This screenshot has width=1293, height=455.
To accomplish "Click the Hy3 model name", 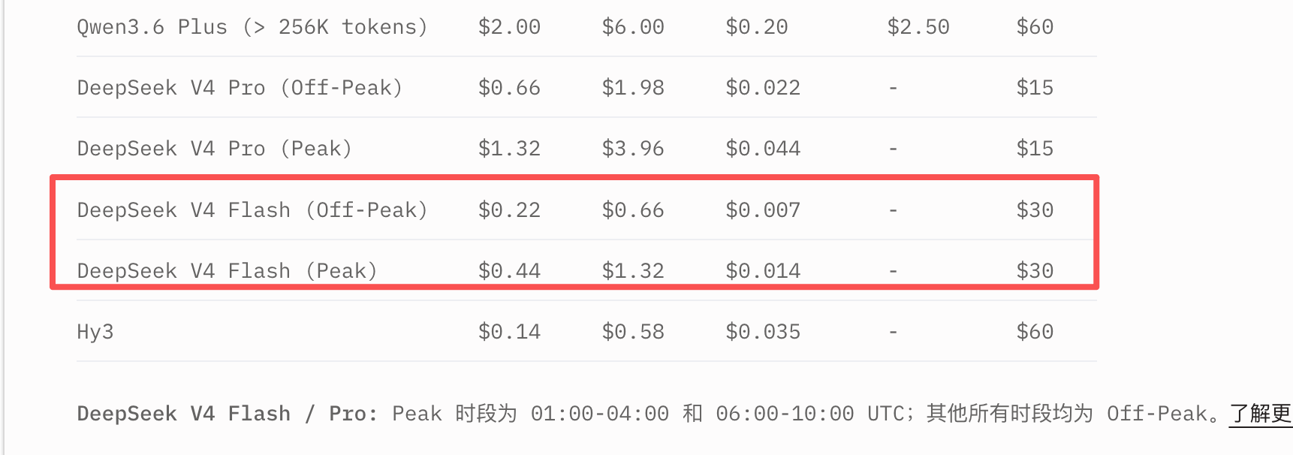I will 95,332.
